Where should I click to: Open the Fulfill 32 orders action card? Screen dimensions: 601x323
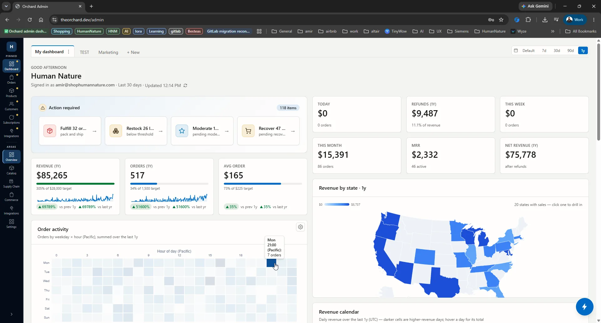(70, 131)
